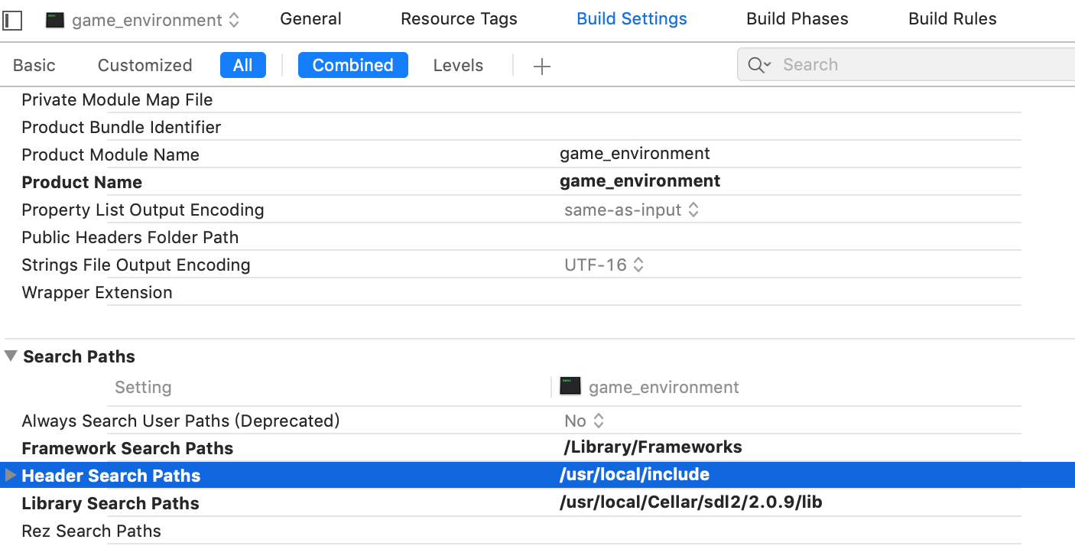Viewport: 1075px width, 546px height.
Task: Expand the Header Search Paths row
Action: tap(10, 475)
